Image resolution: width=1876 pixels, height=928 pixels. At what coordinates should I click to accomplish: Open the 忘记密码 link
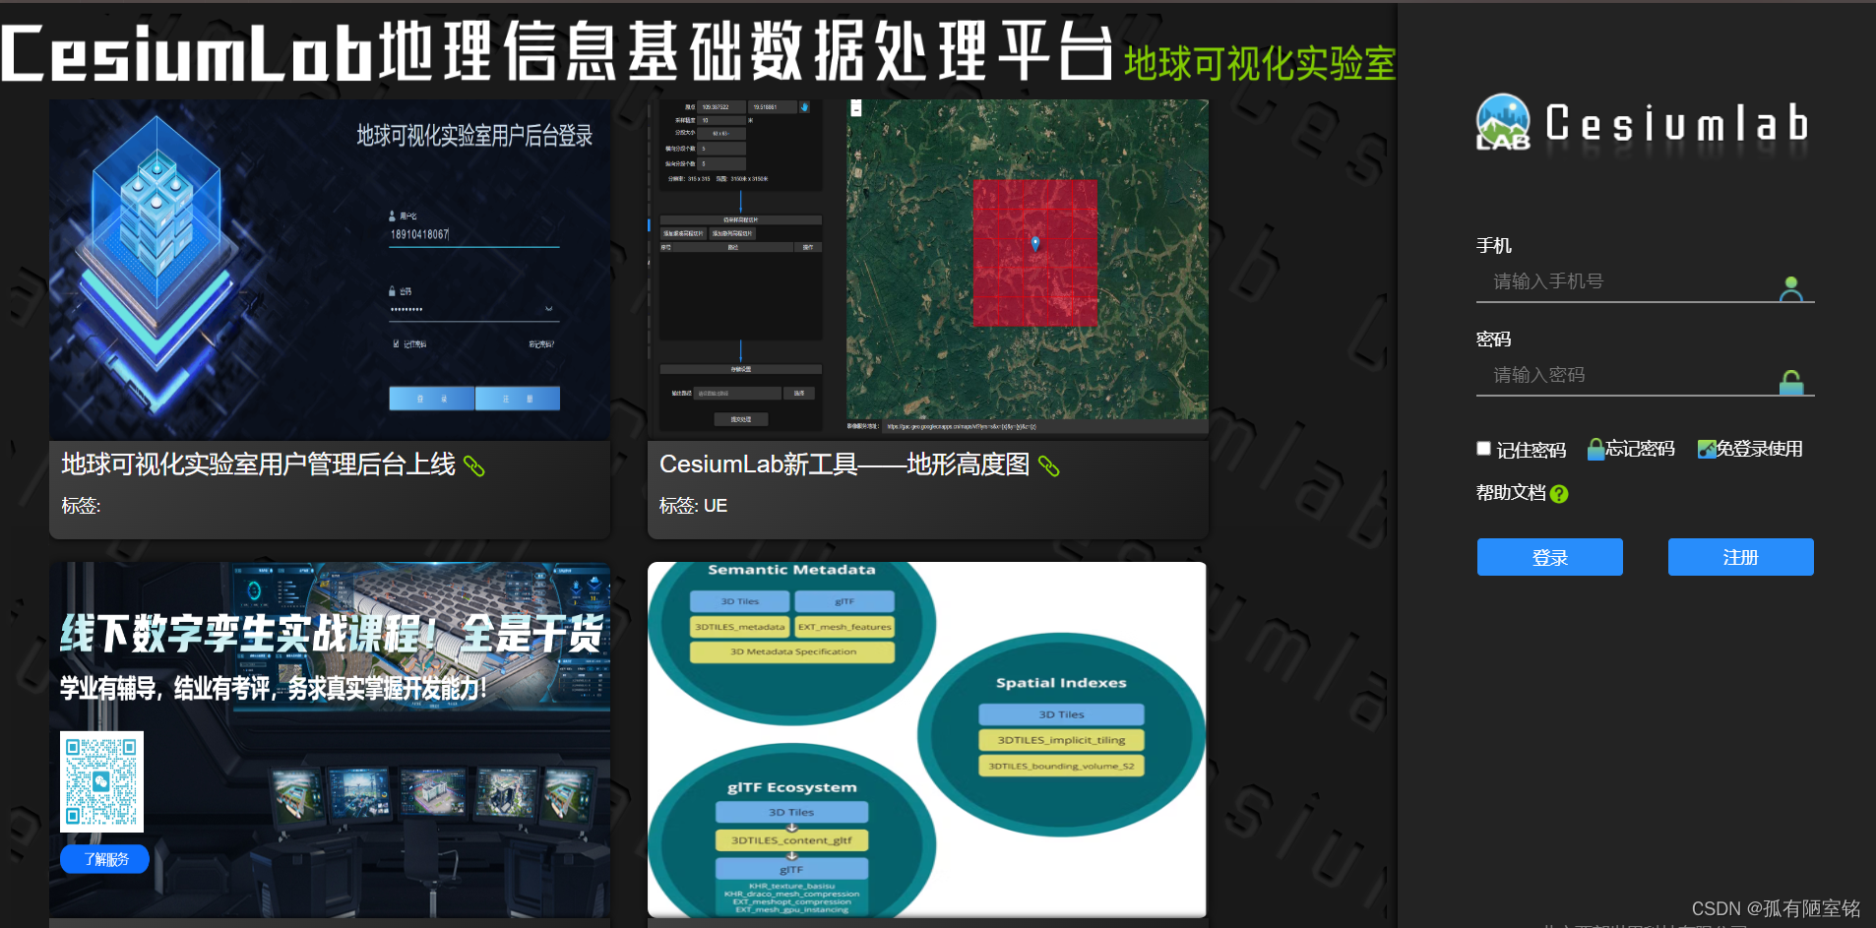point(1640,449)
